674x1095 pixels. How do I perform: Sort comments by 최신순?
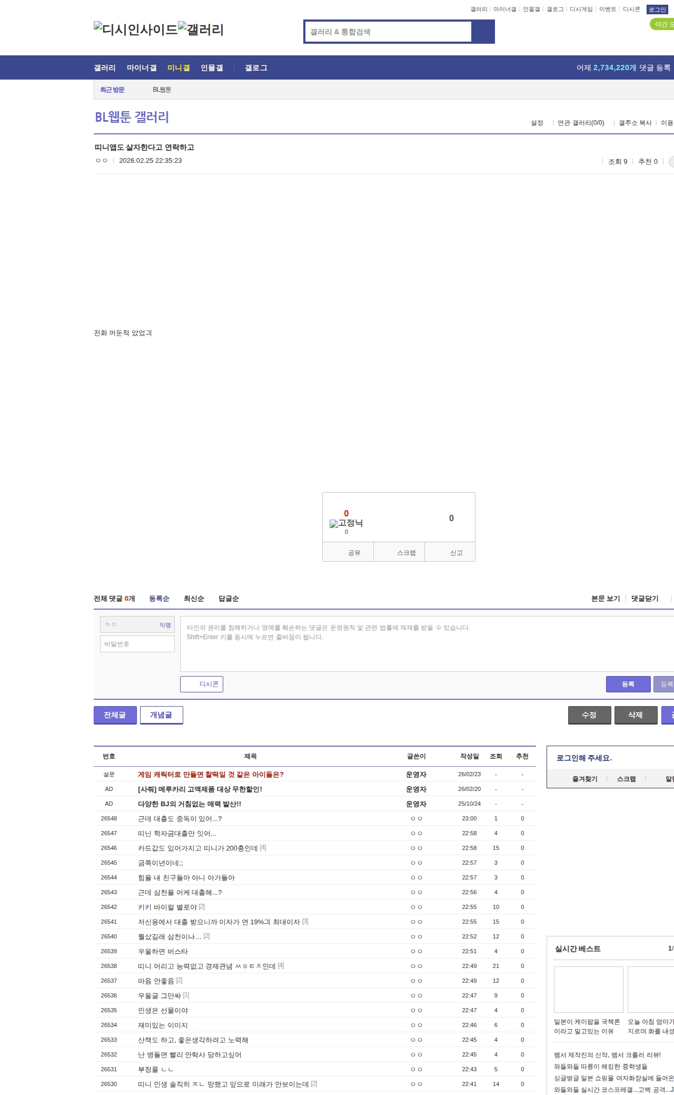pos(194,599)
